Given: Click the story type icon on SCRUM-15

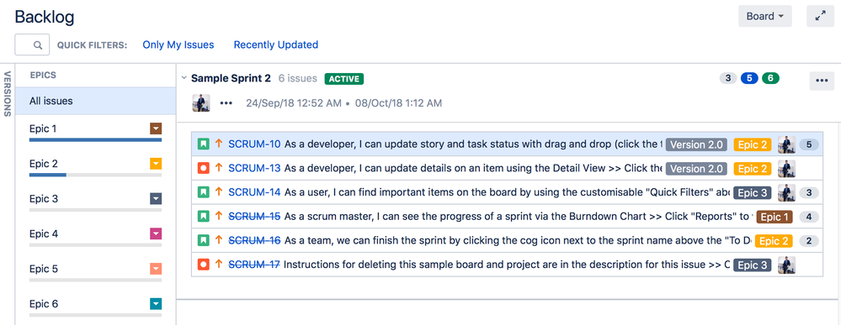Looking at the screenshot, I should click(x=203, y=217).
